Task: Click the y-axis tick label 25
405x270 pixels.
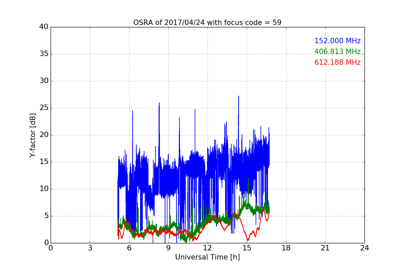Action: tap(44, 108)
